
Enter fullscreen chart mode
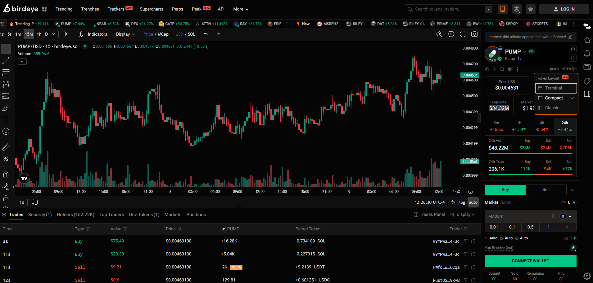463,34
